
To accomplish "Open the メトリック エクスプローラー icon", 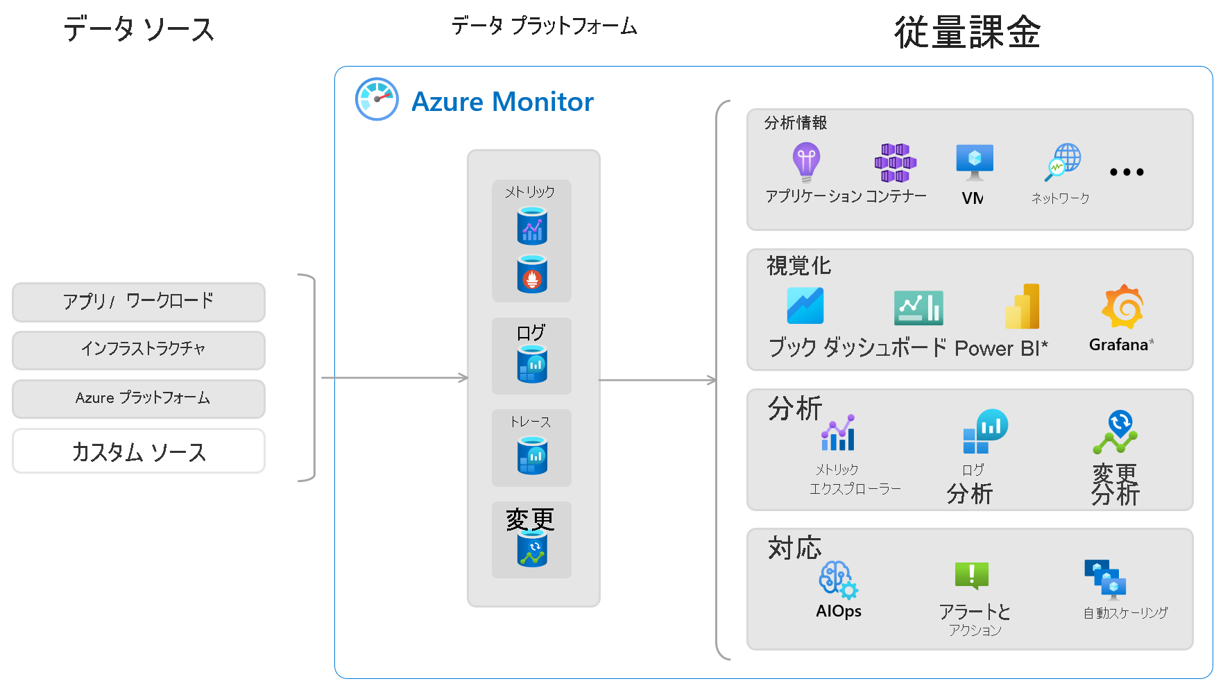I will [838, 433].
